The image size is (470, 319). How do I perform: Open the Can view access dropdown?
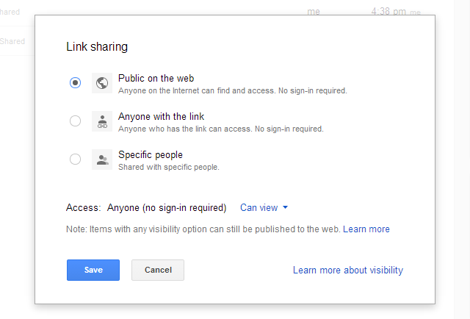point(264,208)
